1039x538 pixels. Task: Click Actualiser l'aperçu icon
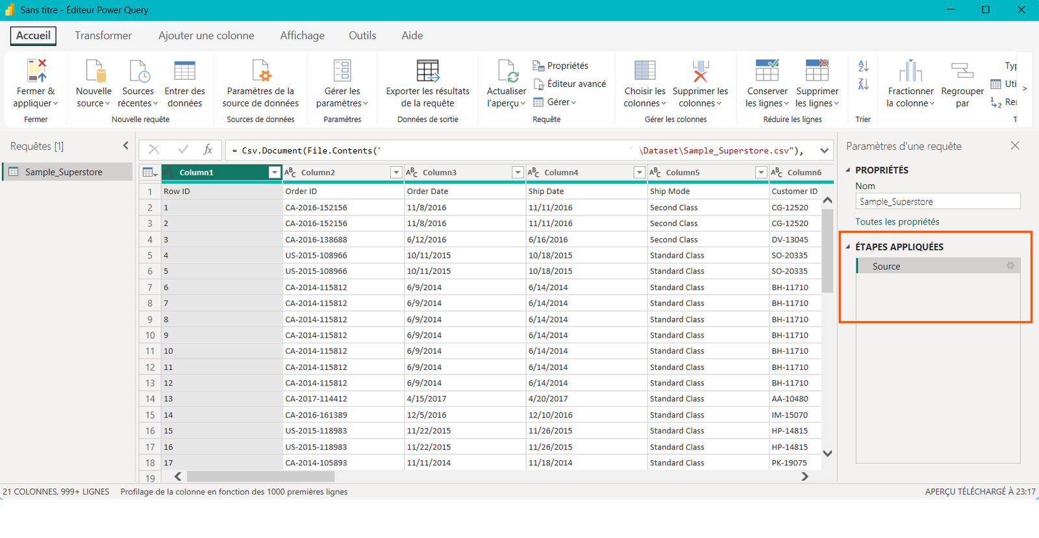coord(507,70)
